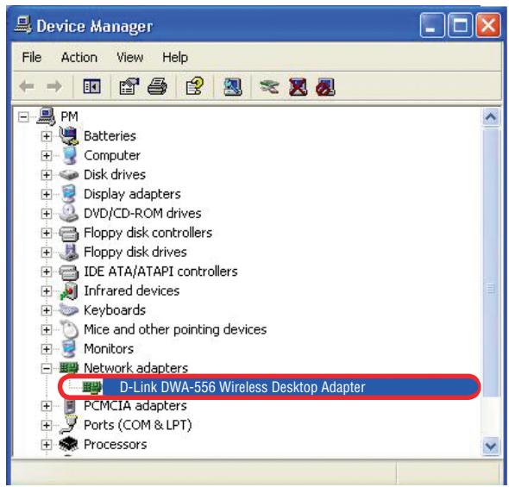The width and height of the screenshot is (509, 487).
Task: Expand the Batteries node
Action: tap(46, 136)
